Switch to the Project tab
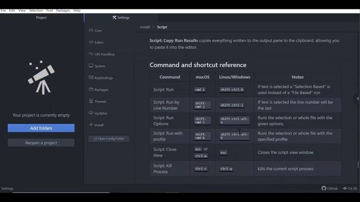The height and width of the screenshot is (202, 360). tap(41, 17)
